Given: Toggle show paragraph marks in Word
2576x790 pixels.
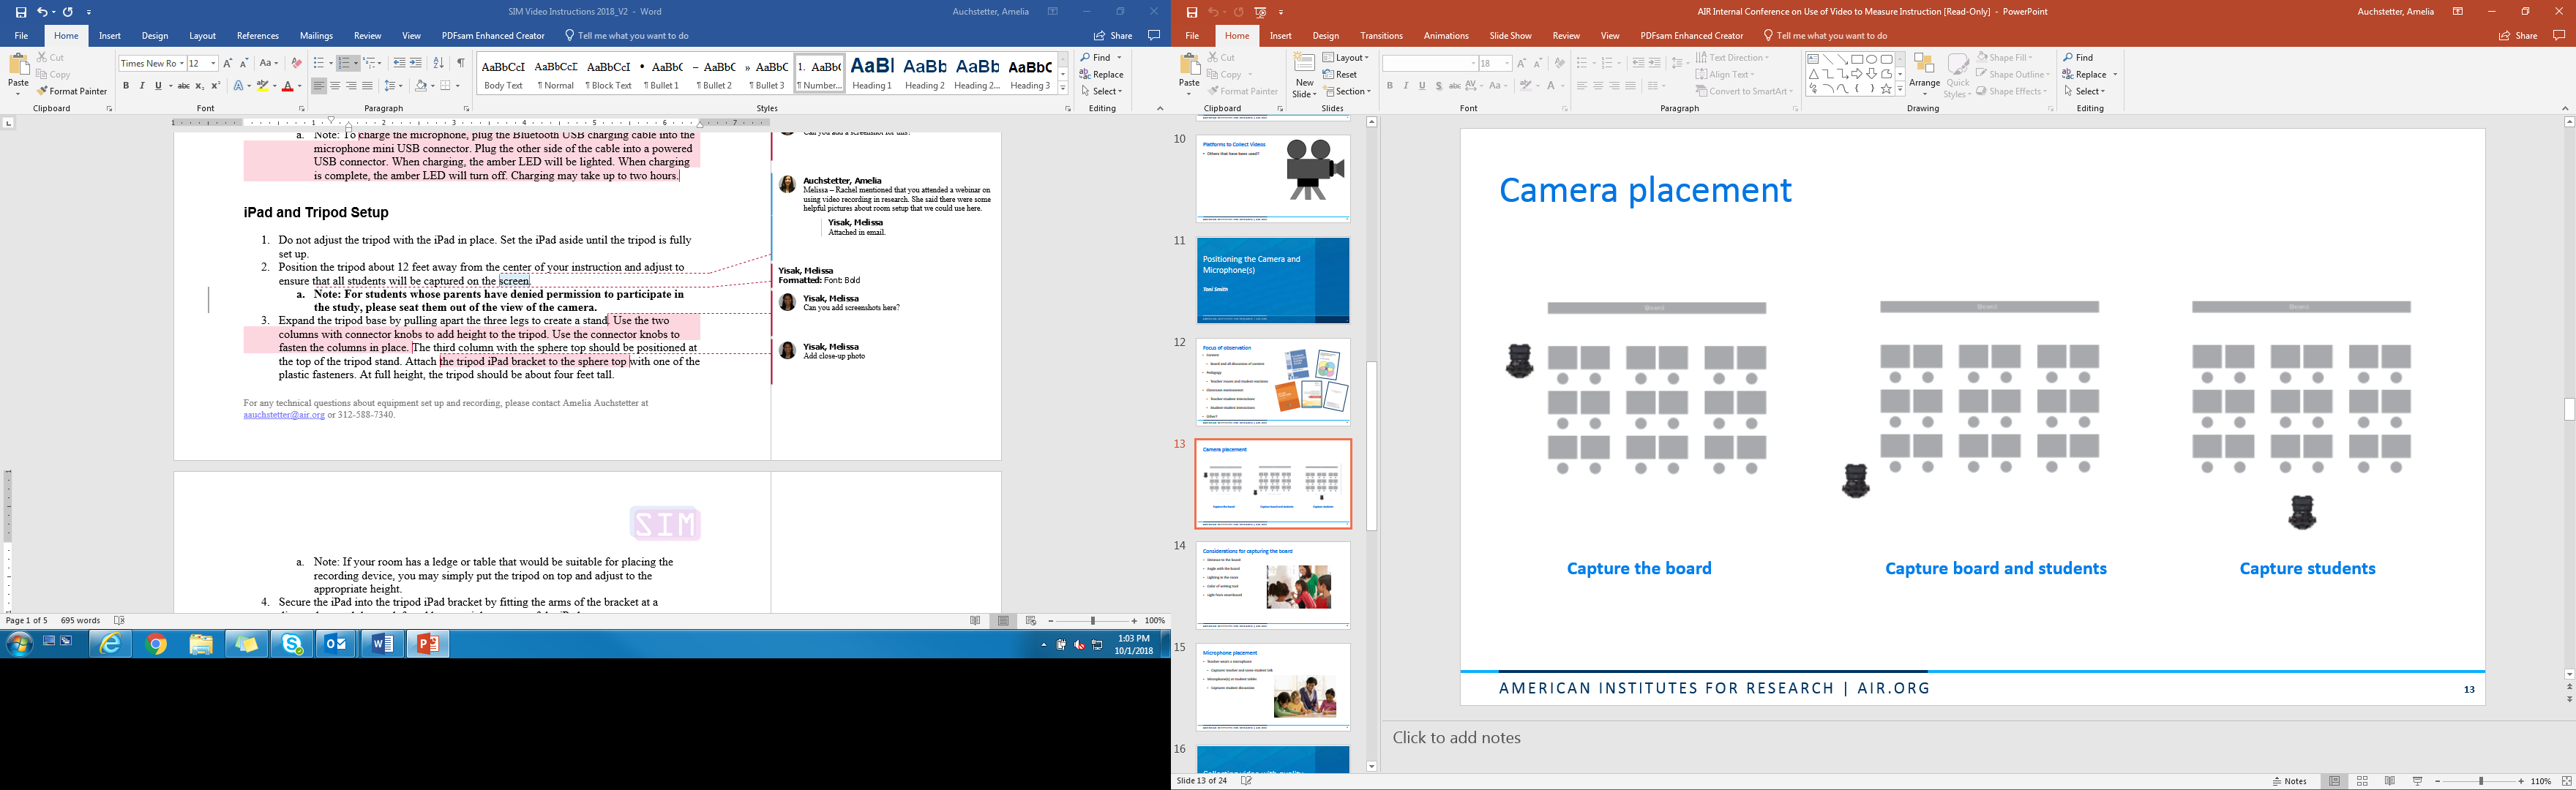Looking at the screenshot, I should 460,63.
